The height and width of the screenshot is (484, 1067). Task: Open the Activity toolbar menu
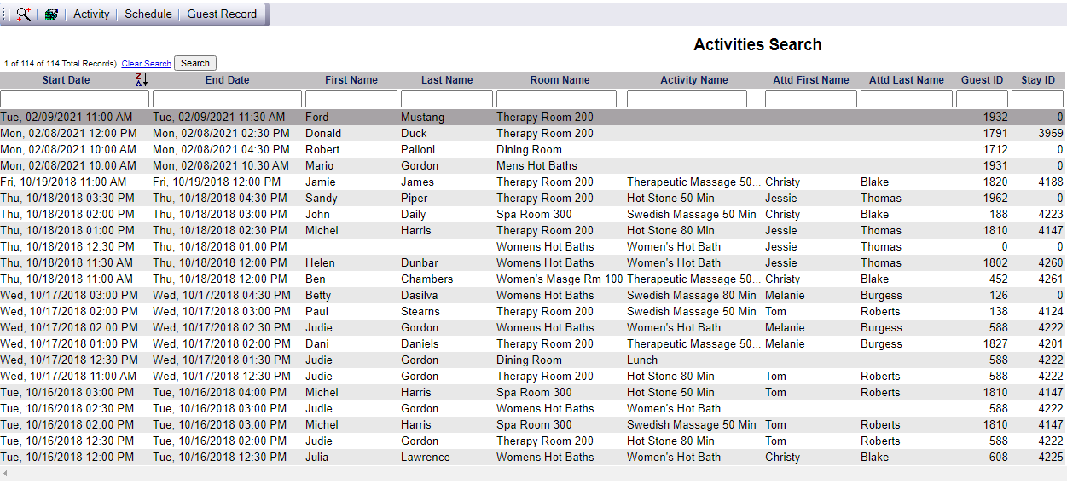(91, 14)
